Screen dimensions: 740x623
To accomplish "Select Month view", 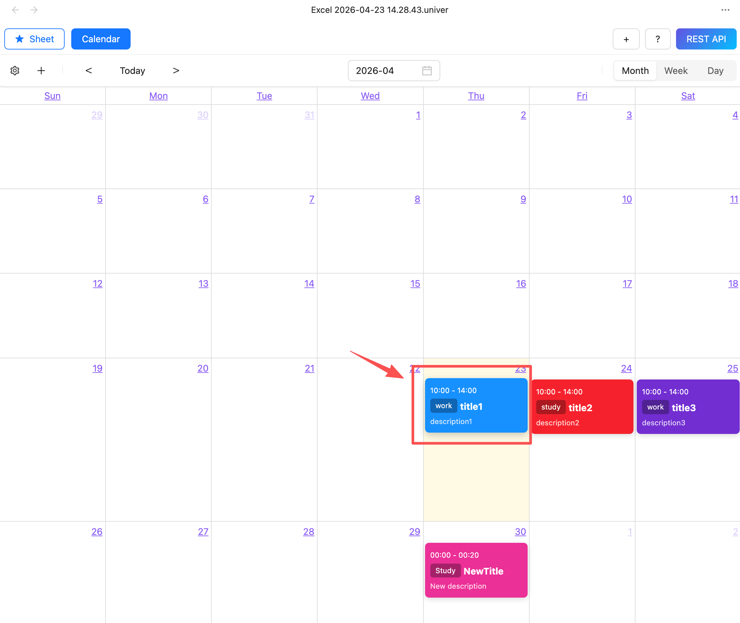I will (635, 71).
